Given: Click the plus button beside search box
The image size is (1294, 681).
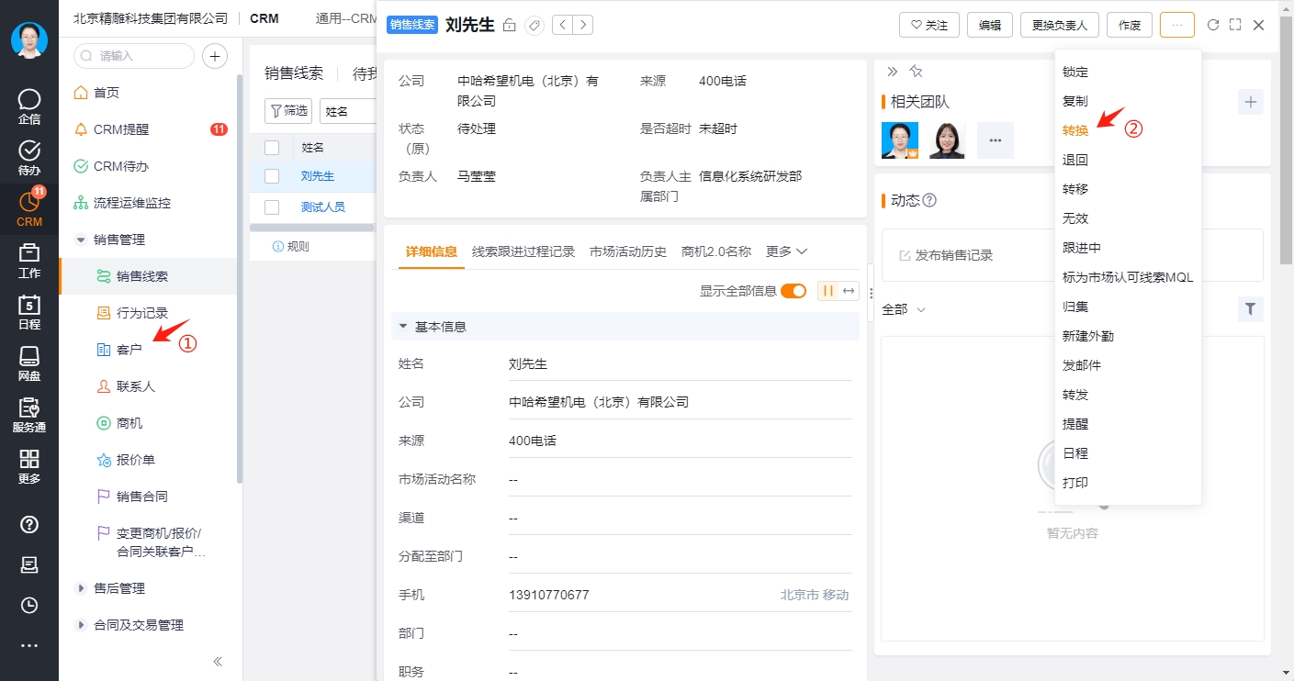Looking at the screenshot, I should click(x=214, y=56).
